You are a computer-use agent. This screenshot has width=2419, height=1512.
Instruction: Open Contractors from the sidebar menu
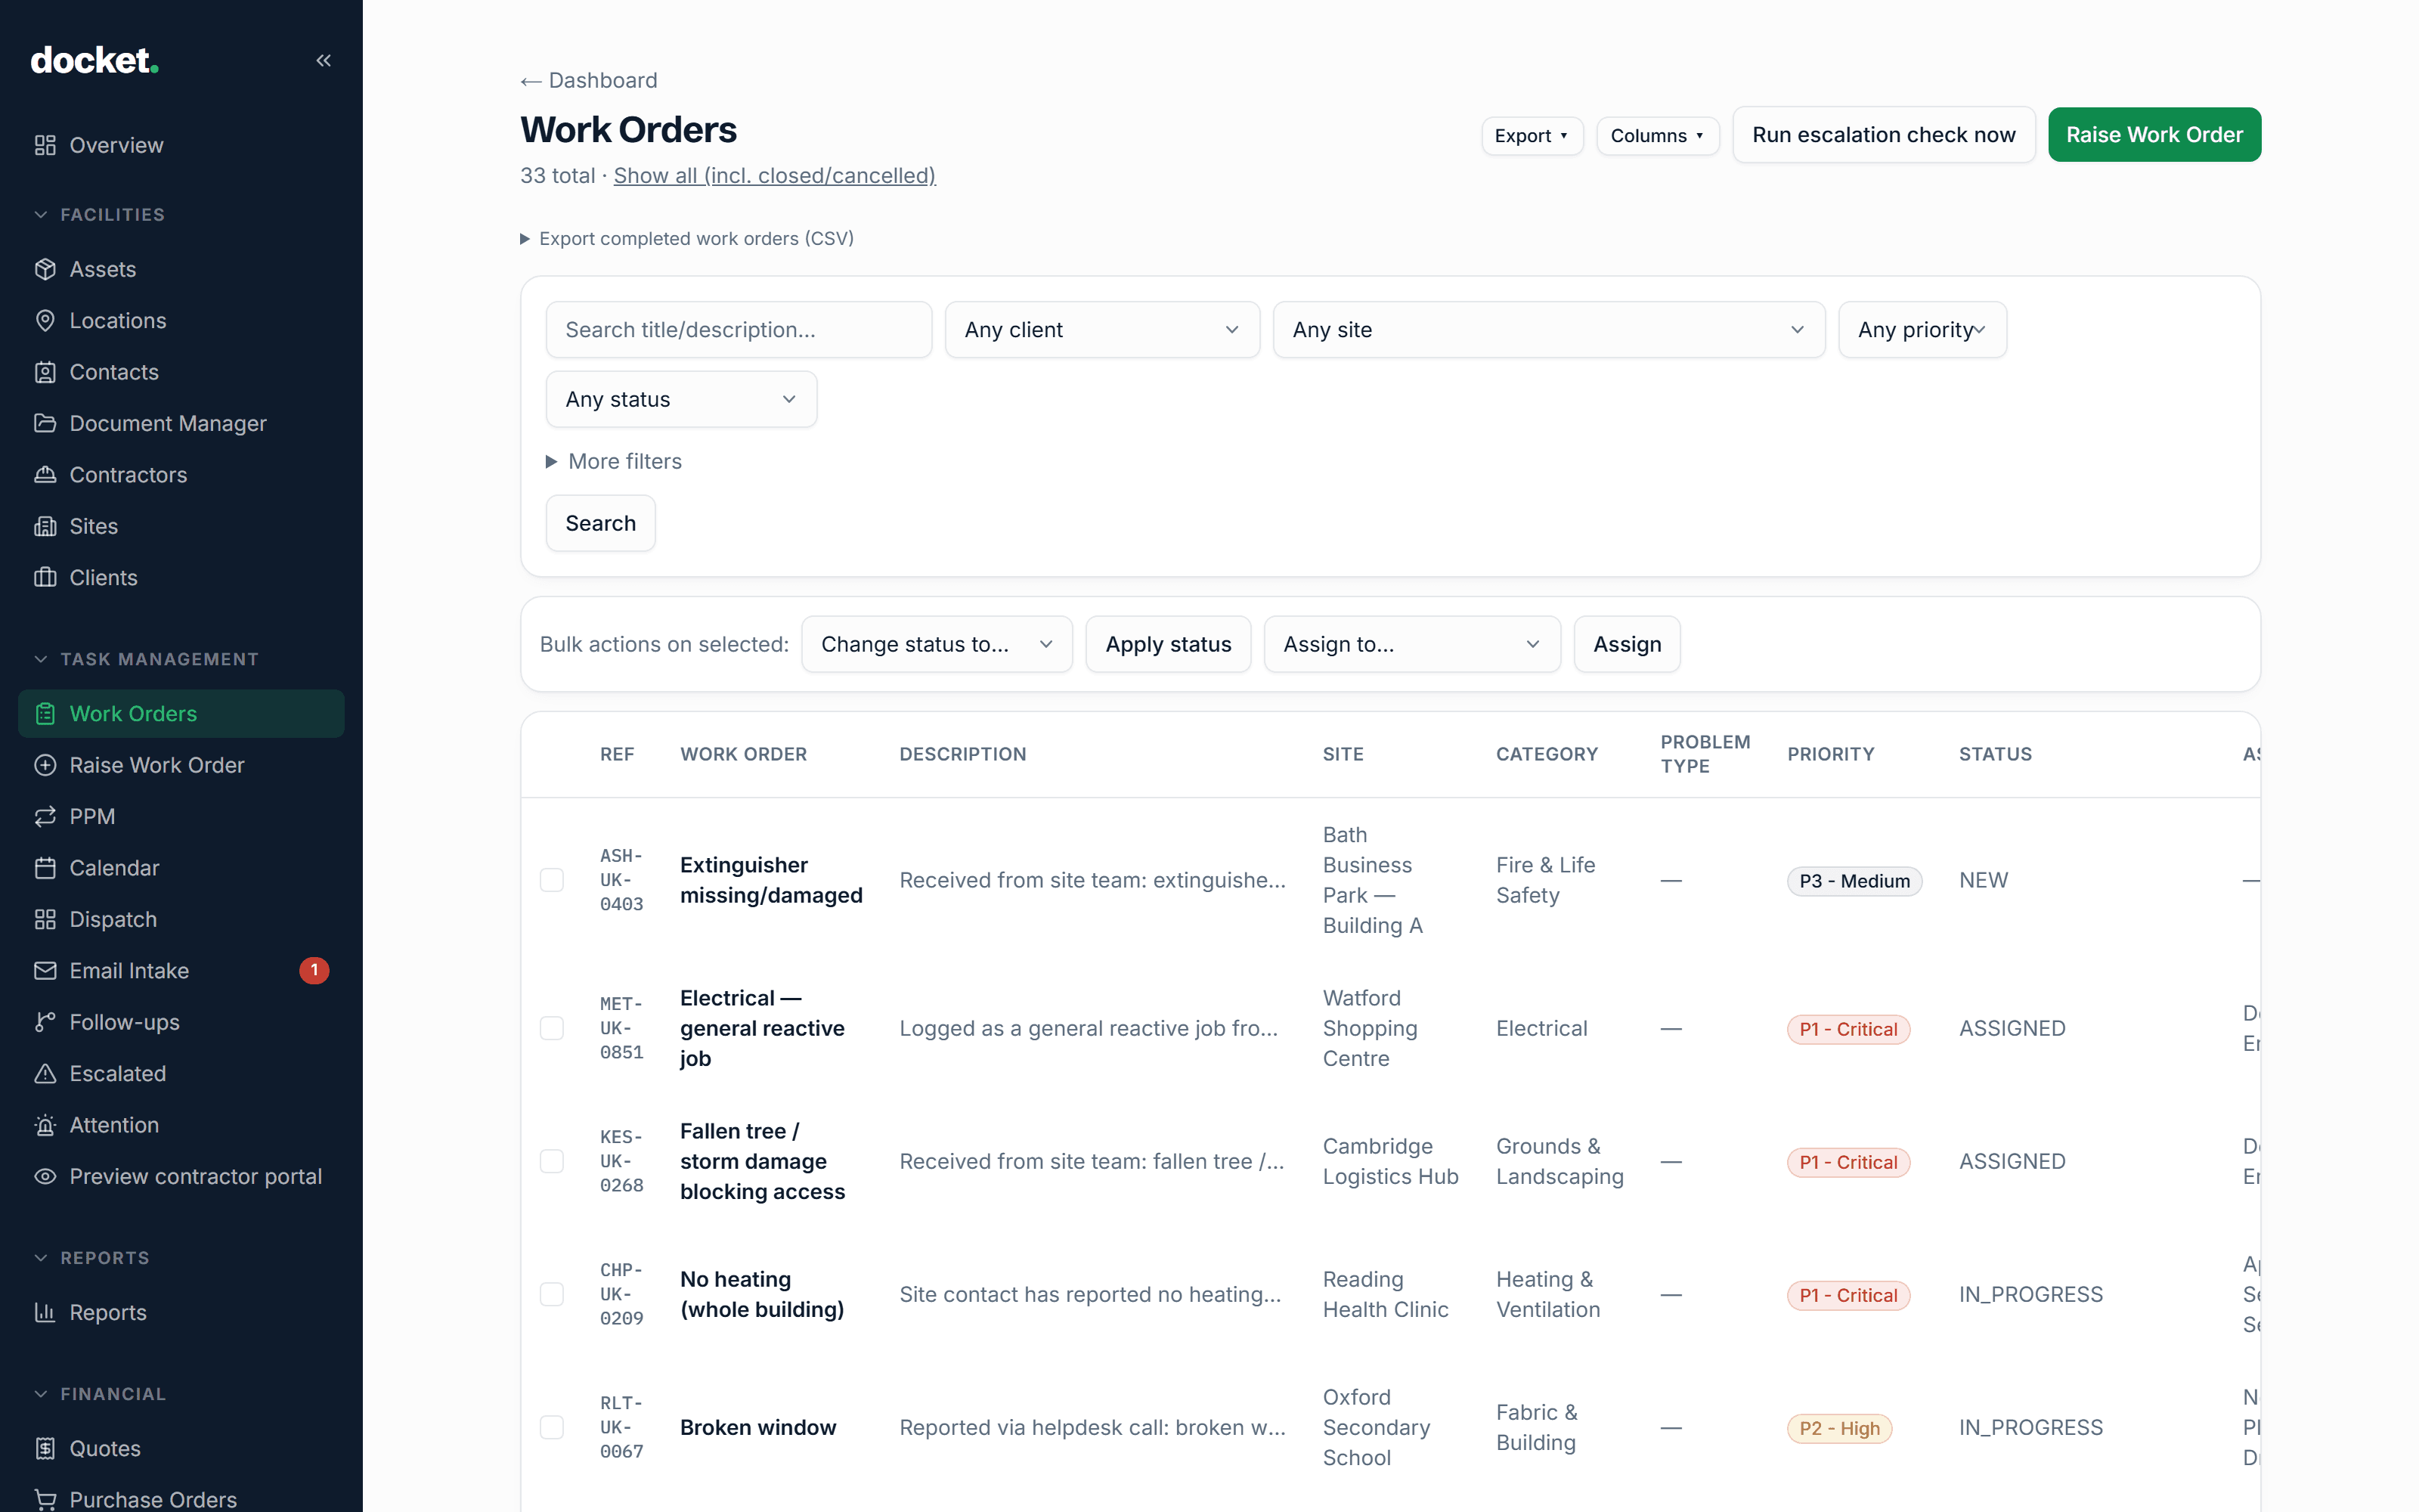(x=181, y=475)
